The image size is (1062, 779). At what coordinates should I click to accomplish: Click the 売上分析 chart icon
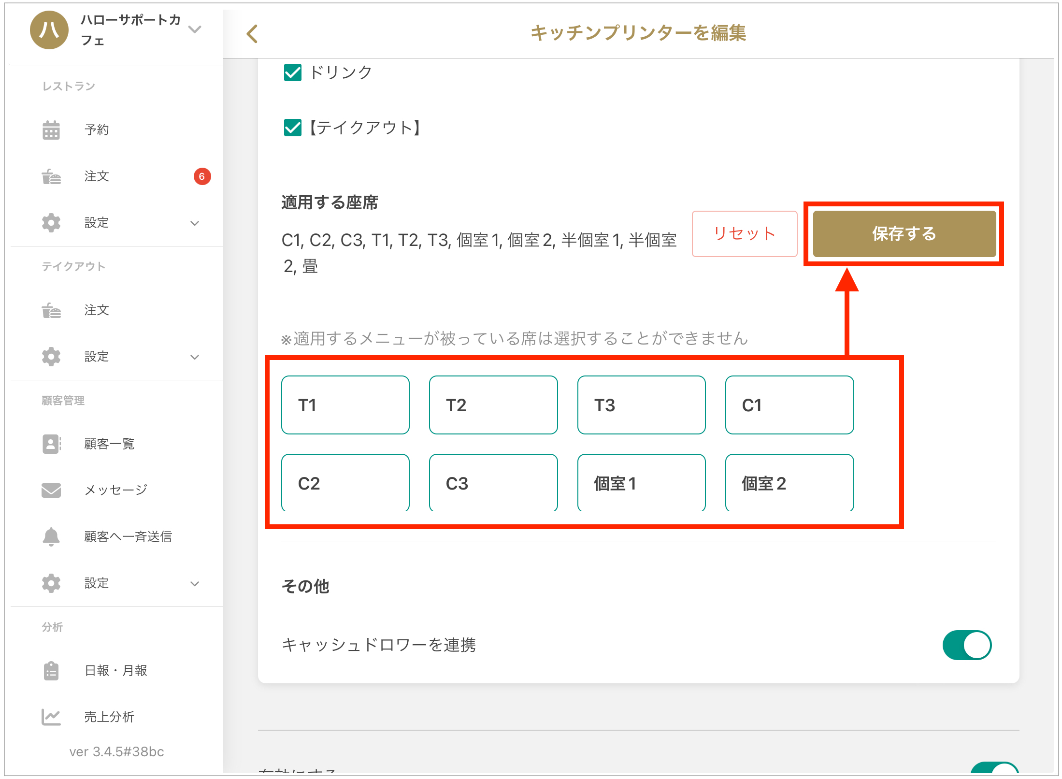(51, 717)
